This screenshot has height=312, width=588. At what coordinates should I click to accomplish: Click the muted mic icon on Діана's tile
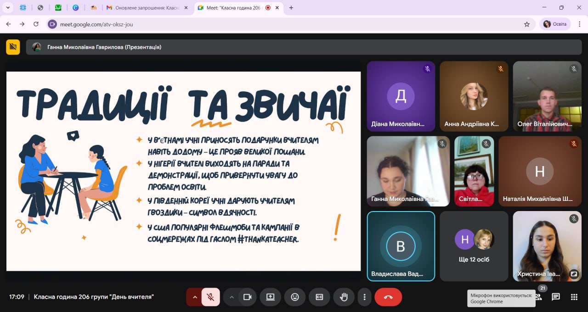pos(427,69)
